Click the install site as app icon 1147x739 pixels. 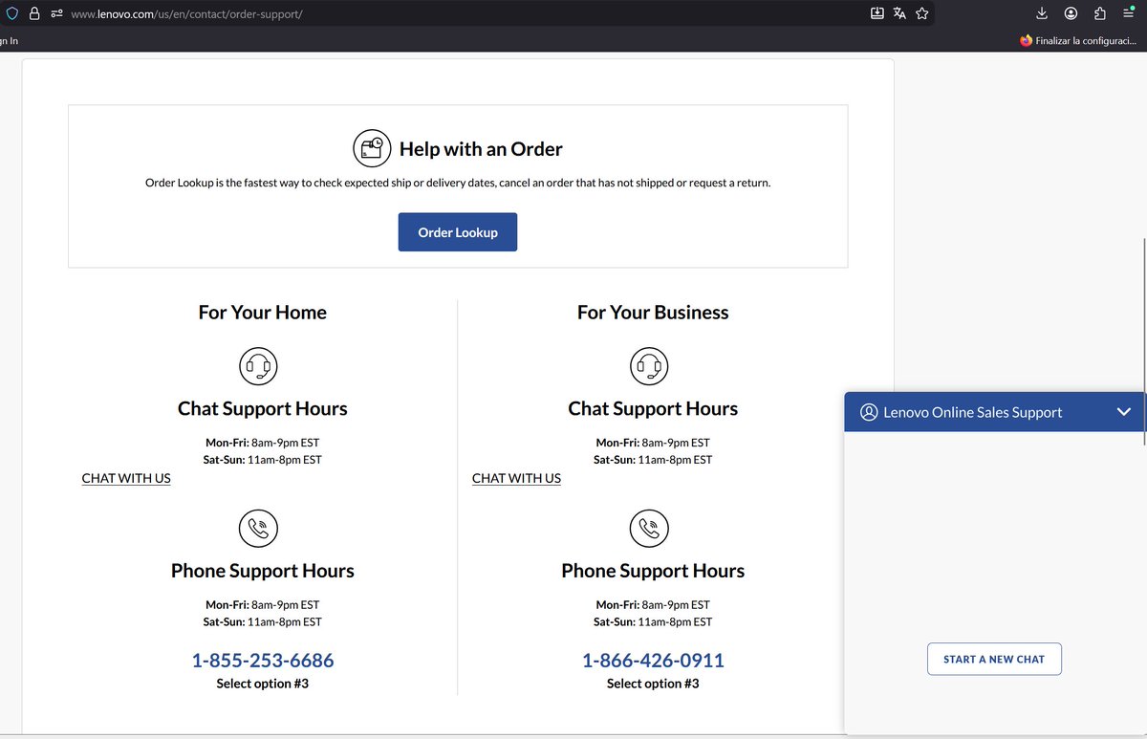coord(877,13)
